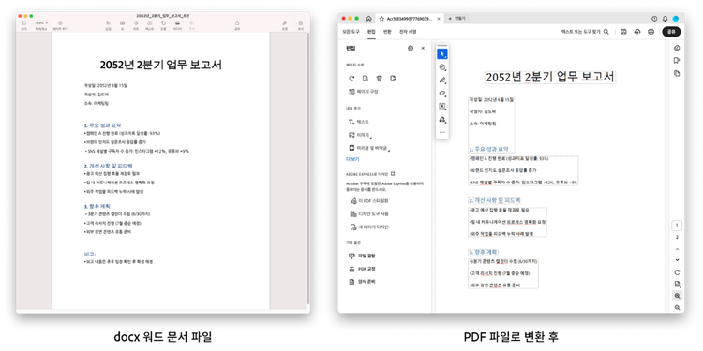Viewport: 703px width, 351px height.
Task: Open 양식 준비 tool
Action: tap(362, 282)
